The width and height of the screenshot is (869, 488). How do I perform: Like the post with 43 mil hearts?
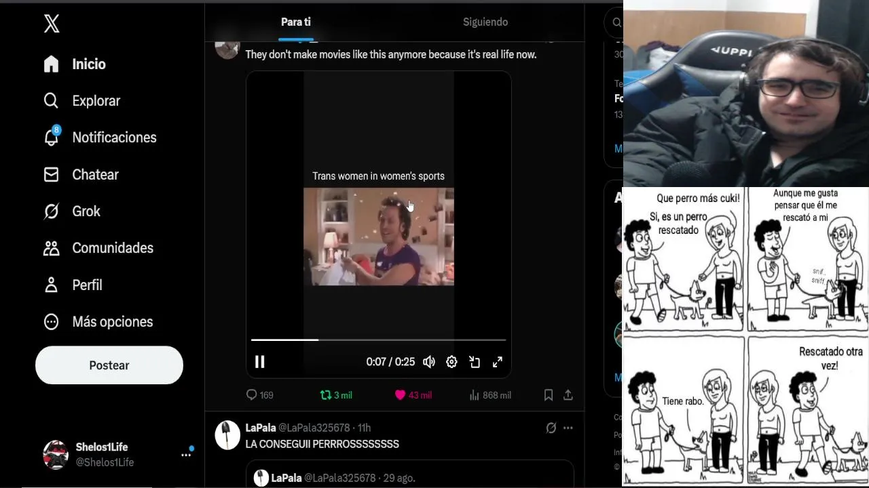(413, 395)
